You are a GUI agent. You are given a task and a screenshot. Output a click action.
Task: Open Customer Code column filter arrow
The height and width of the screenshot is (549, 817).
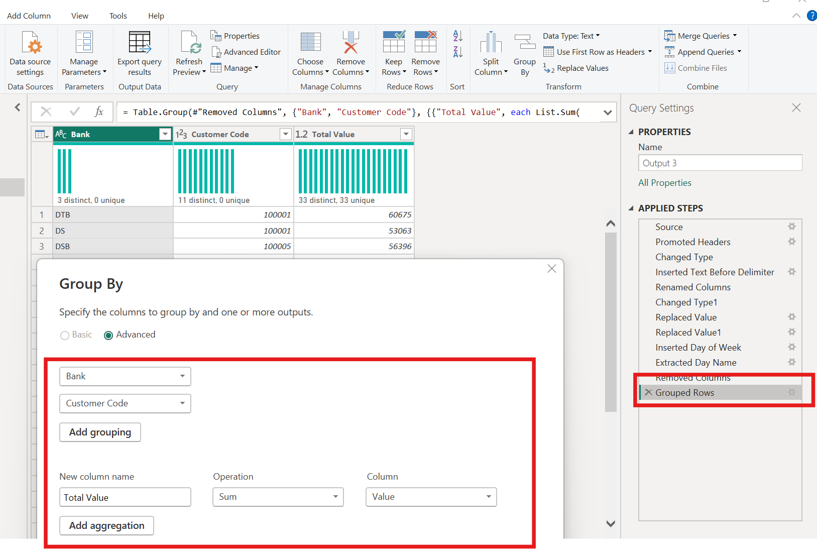pos(286,134)
